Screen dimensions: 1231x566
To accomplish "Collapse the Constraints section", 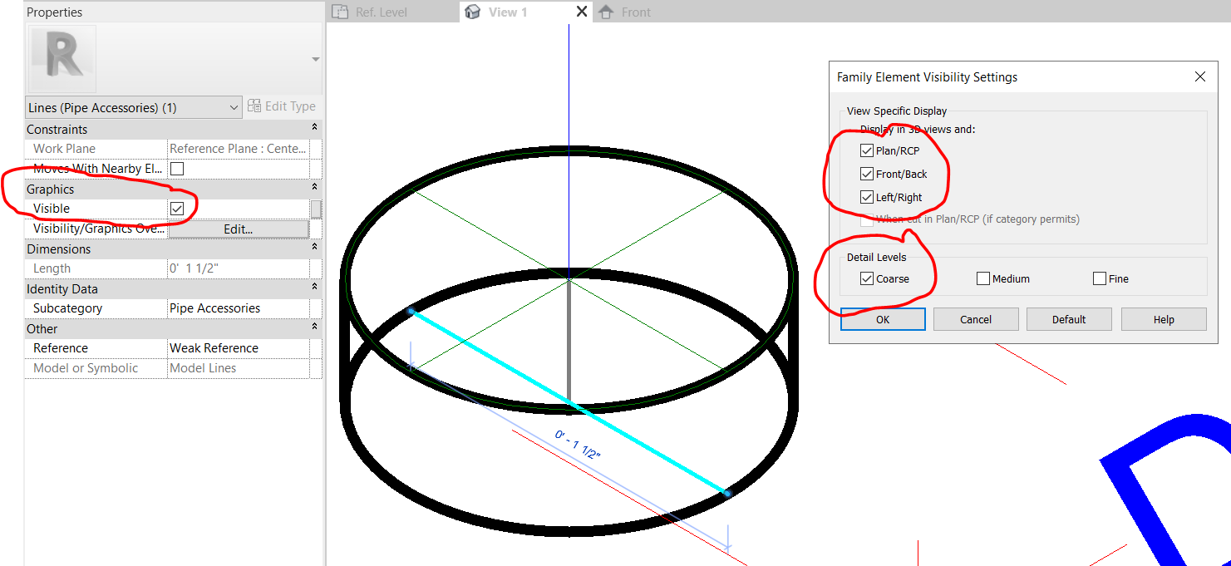I will (x=314, y=129).
